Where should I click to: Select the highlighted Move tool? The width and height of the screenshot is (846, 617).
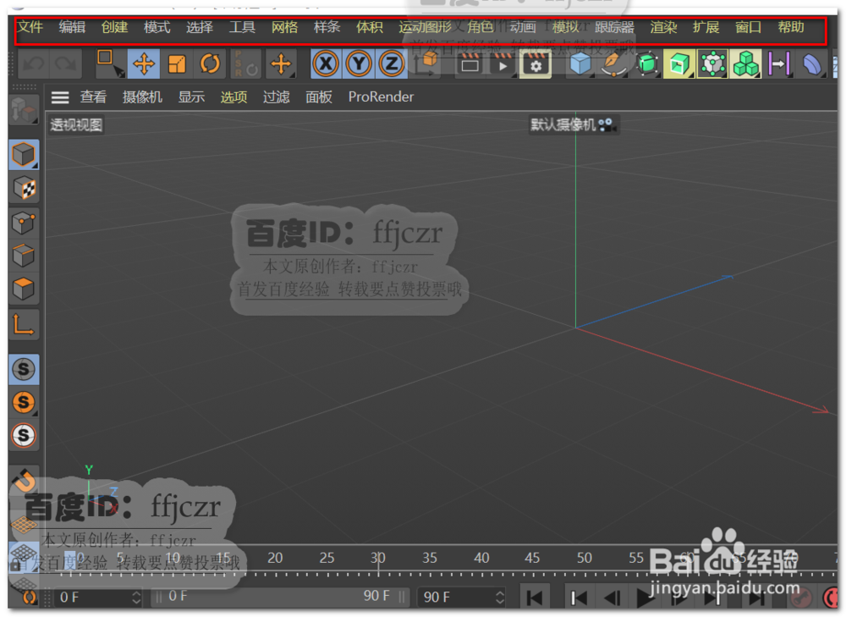[144, 64]
